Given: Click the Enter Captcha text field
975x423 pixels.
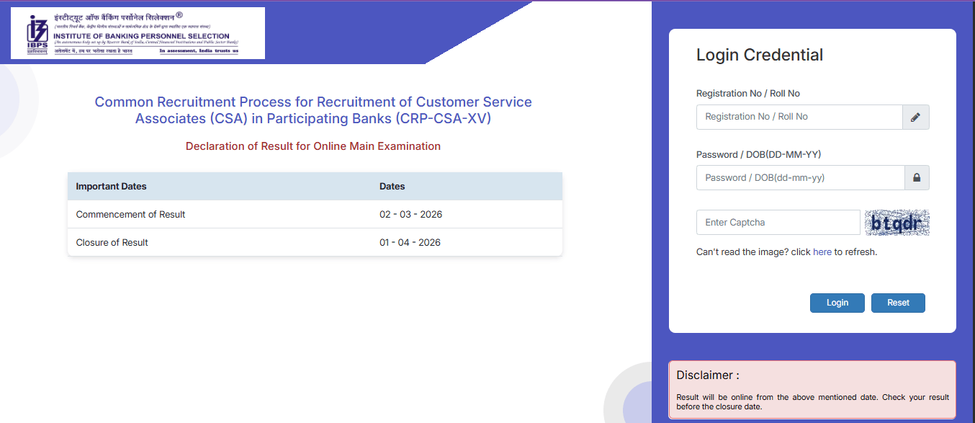Looking at the screenshot, I should click(778, 223).
